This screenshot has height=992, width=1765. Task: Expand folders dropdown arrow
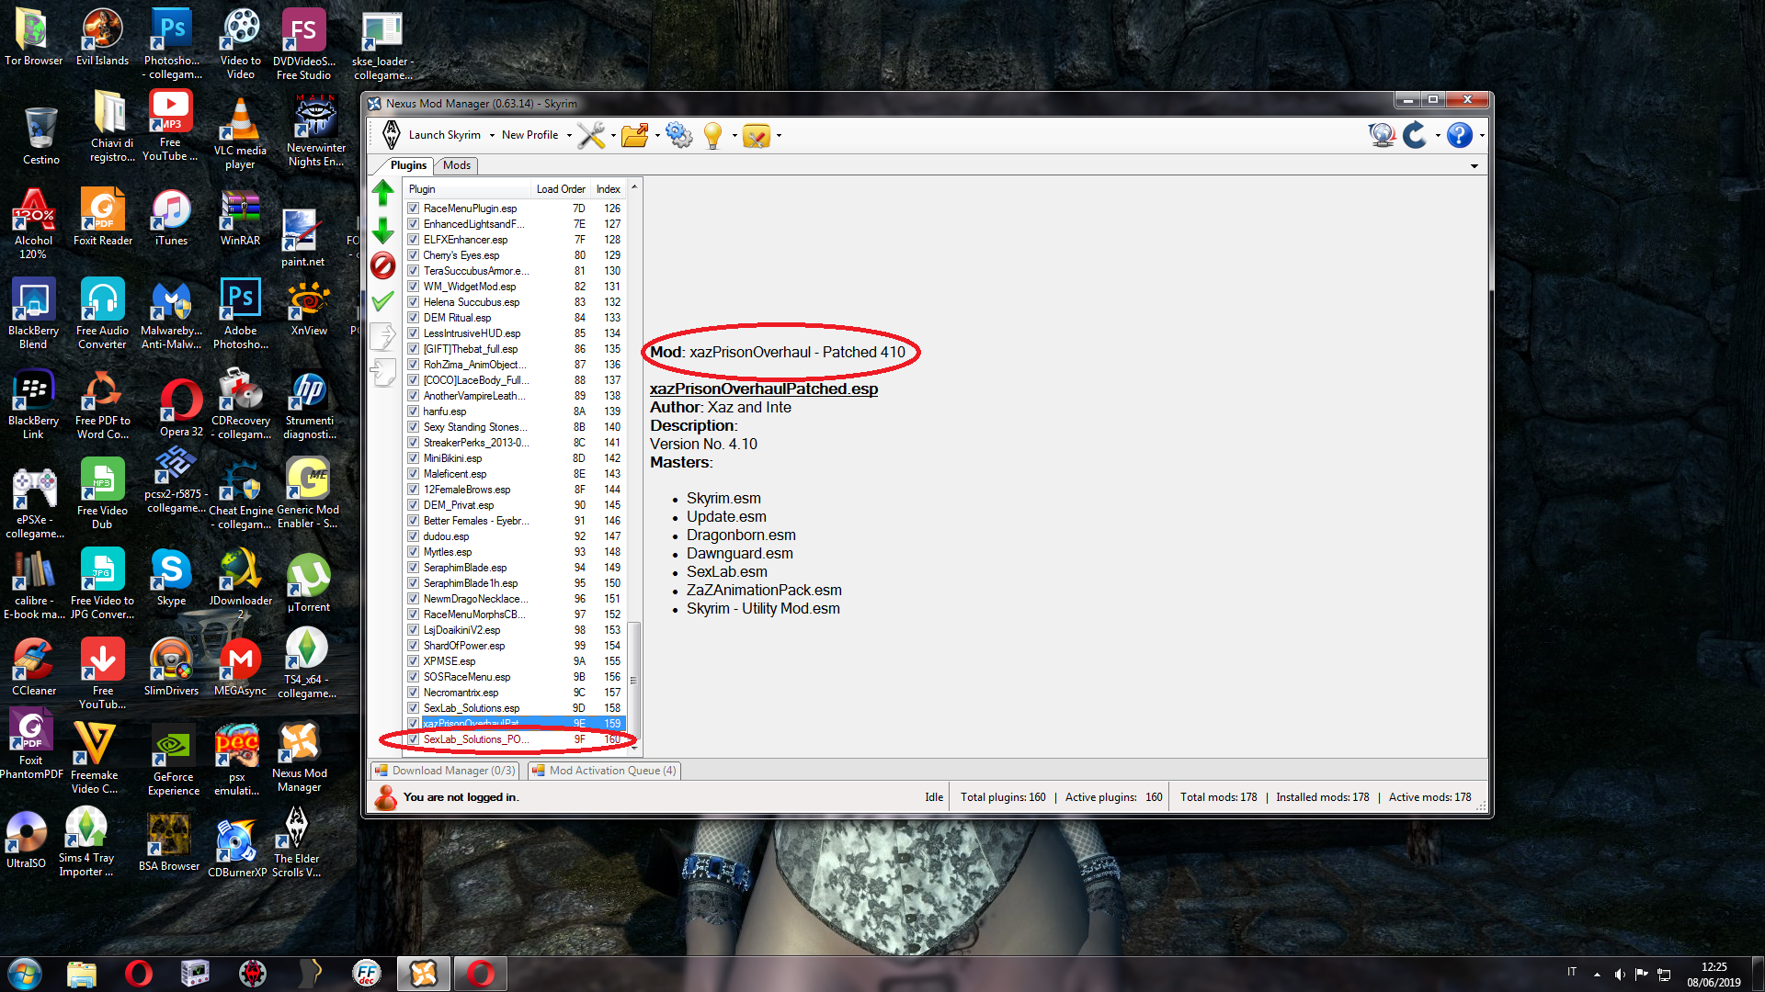tap(657, 136)
